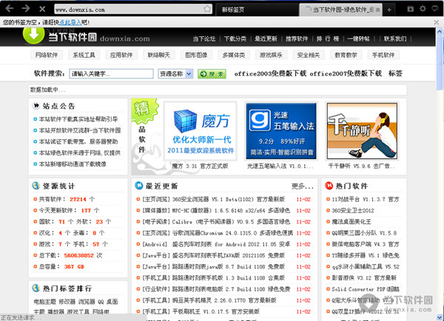The image size is (444, 321).
Task: Click the 站点公告 section icon
Action: (36, 106)
